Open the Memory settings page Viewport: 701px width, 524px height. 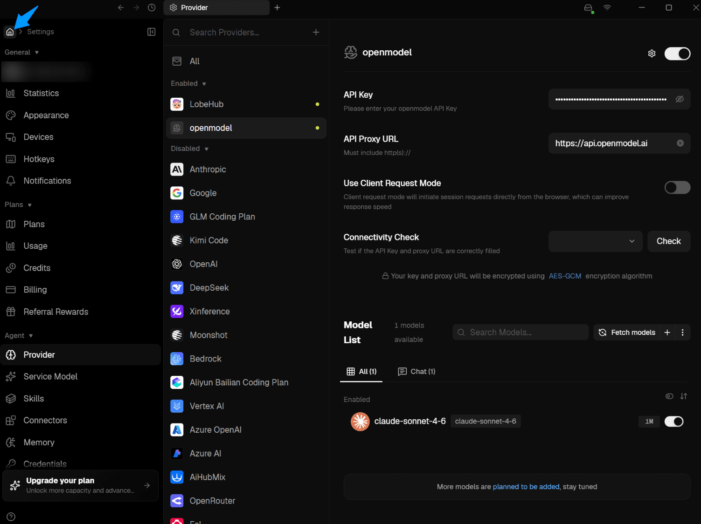[x=80, y=442]
